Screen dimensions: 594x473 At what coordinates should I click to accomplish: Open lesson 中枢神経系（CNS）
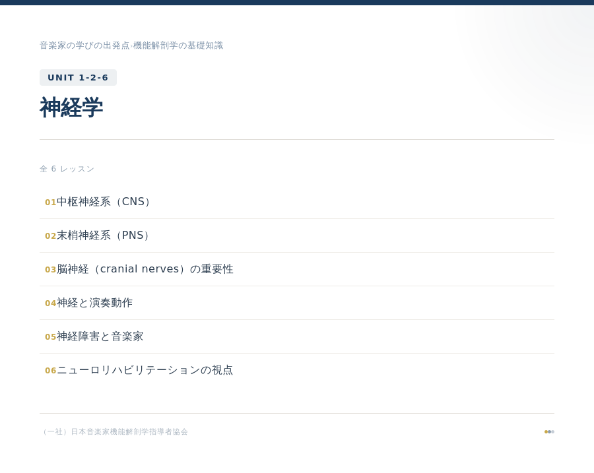point(105,202)
